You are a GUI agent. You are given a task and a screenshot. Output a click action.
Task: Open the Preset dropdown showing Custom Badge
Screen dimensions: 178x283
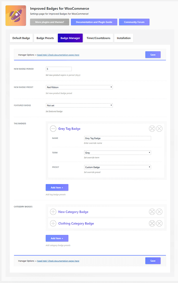pos(117,167)
